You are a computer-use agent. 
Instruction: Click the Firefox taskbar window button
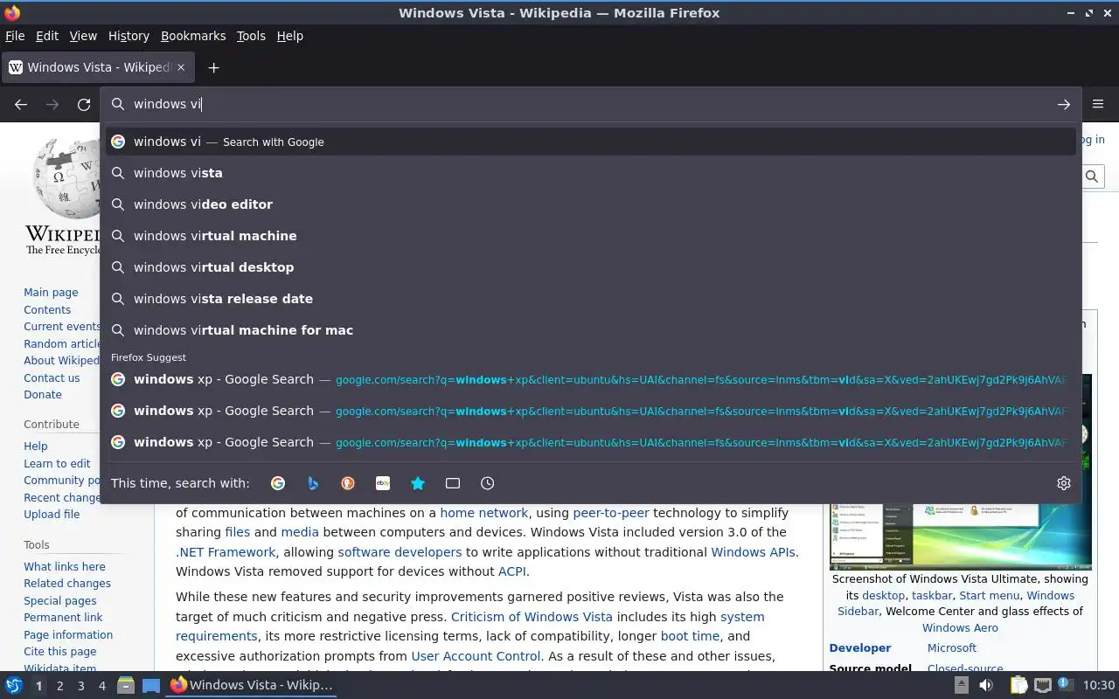(252, 685)
